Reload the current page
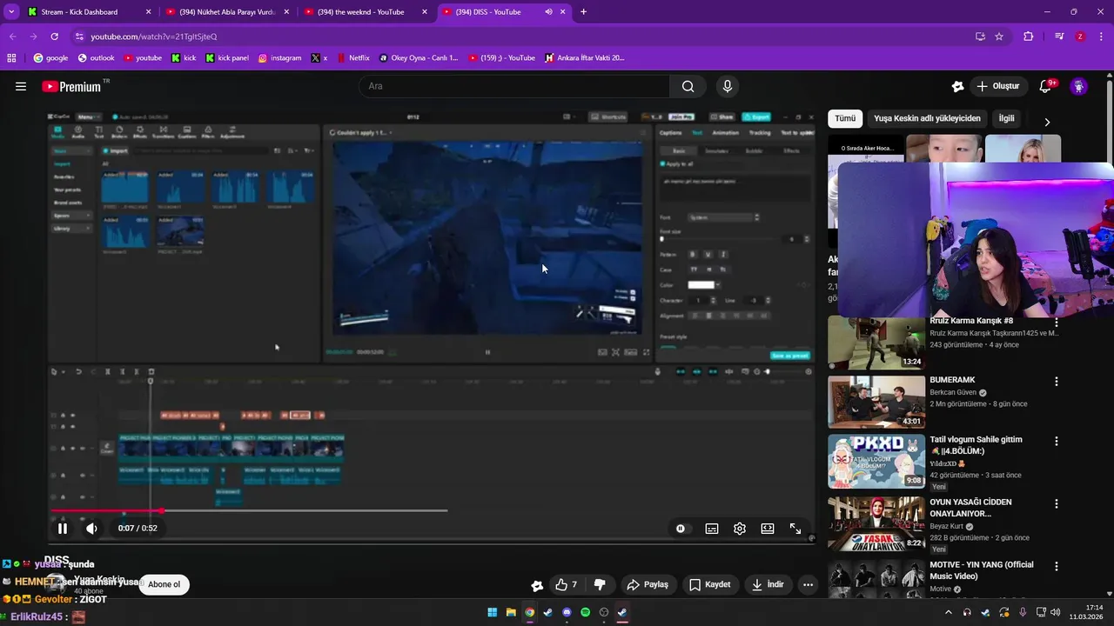This screenshot has height=626, width=1114. 54,37
